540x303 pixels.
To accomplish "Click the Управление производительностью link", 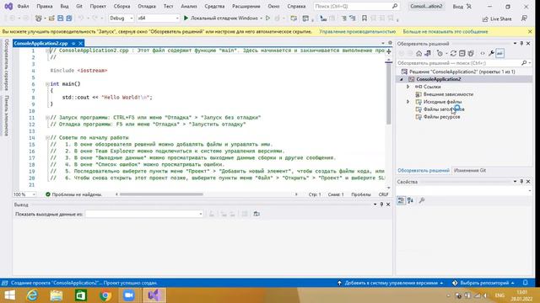I will coord(358,32).
